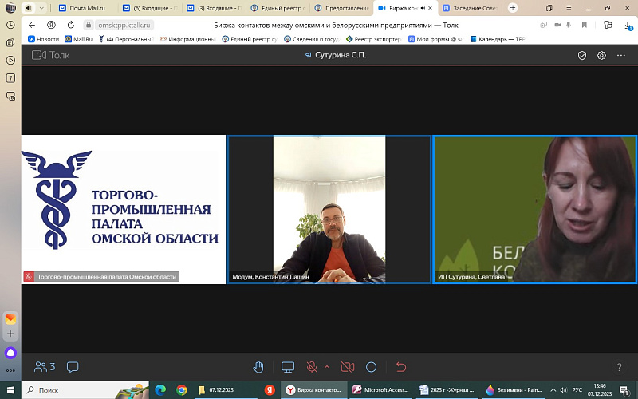
Task: Toggle browser sound speaker button
Action: [28, 8]
